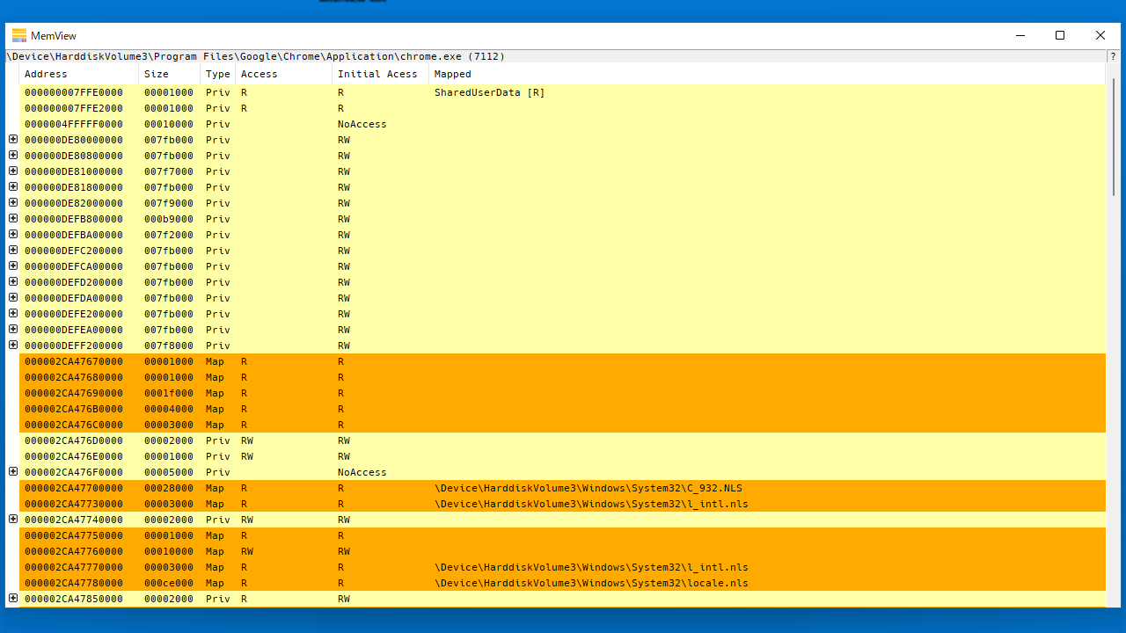
Task: Expand the 000000DE80000000 memory region
Action: pos(13,140)
